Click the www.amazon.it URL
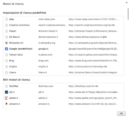Viewport: 129px width, 118px height. (93, 104)
